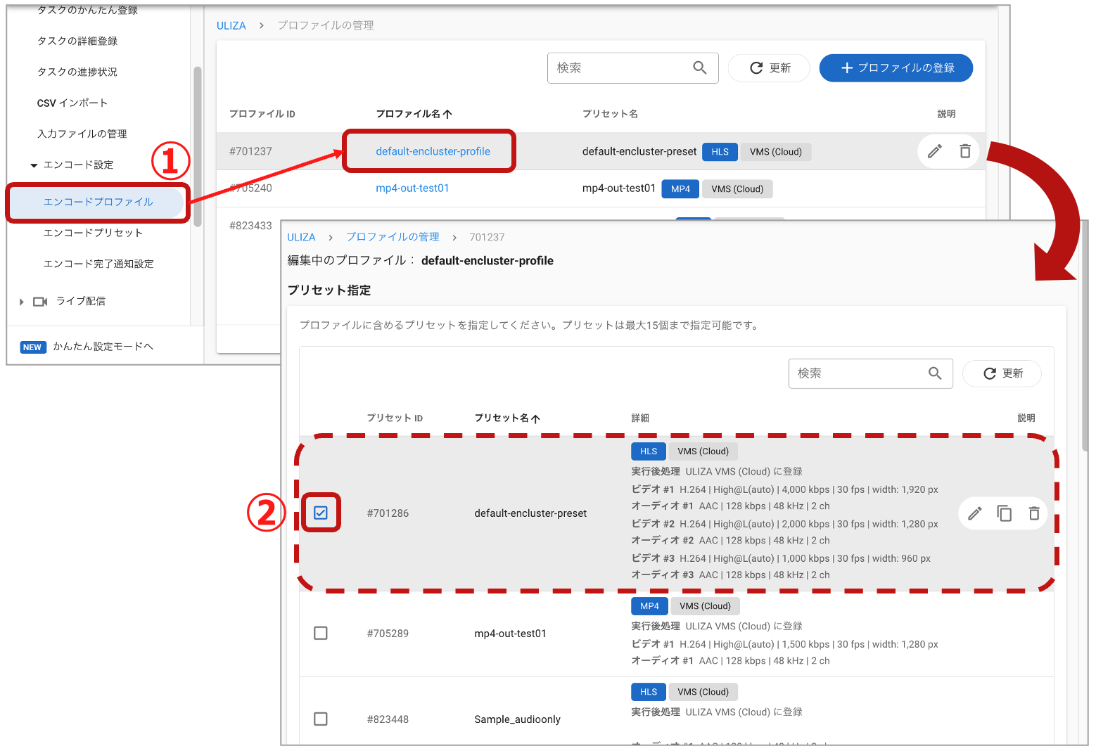The width and height of the screenshot is (1096, 751).
Task: Delete preset #701286 using the trash icon
Action: [x=1034, y=513]
